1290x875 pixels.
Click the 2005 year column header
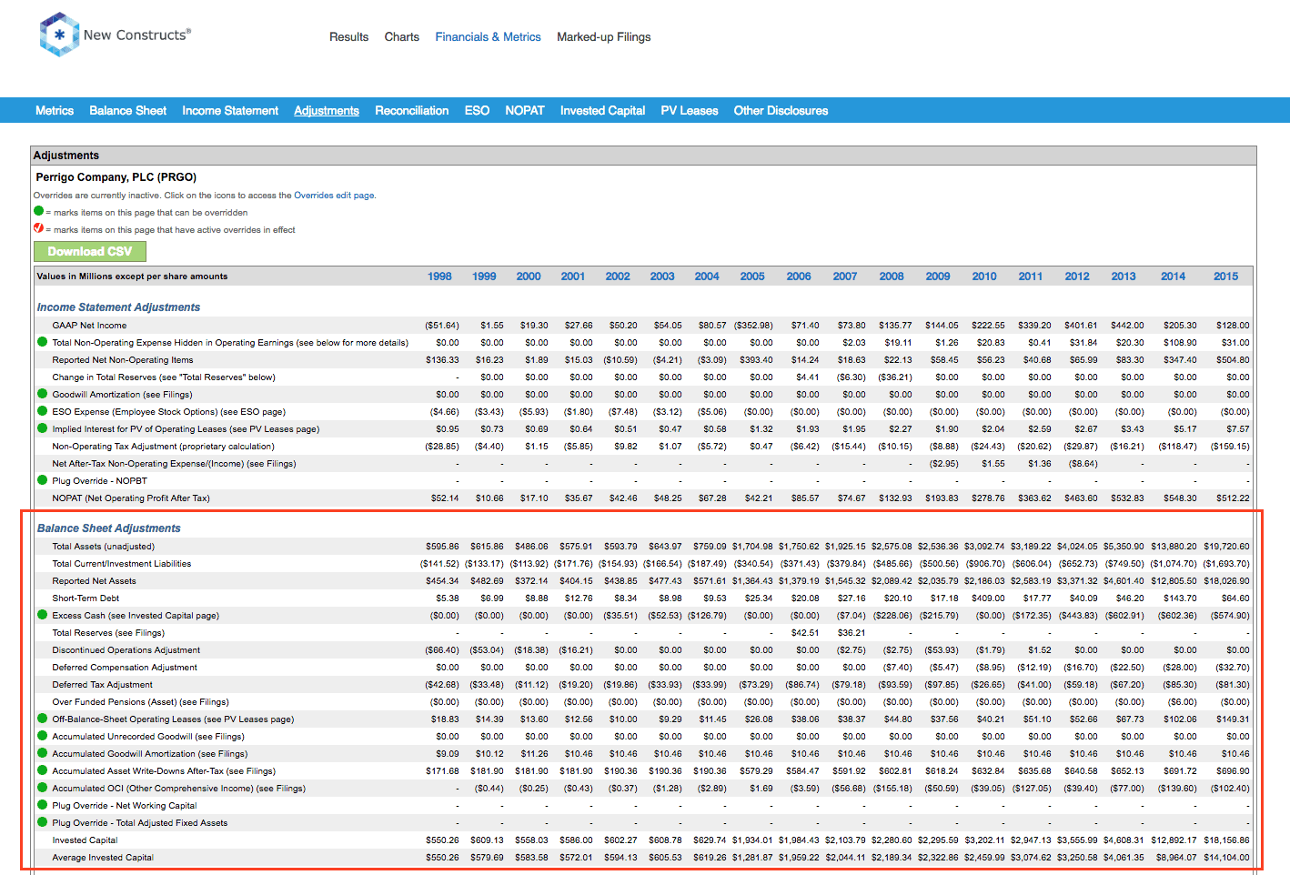pyautogui.click(x=752, y=277)
